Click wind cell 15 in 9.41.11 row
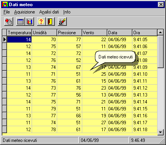The image size is (166, 145). click(x=95, y=81)
